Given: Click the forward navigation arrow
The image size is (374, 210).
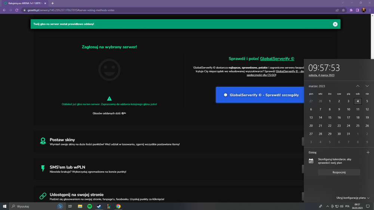Looking at the screenshot, I should tap(10, 10).
